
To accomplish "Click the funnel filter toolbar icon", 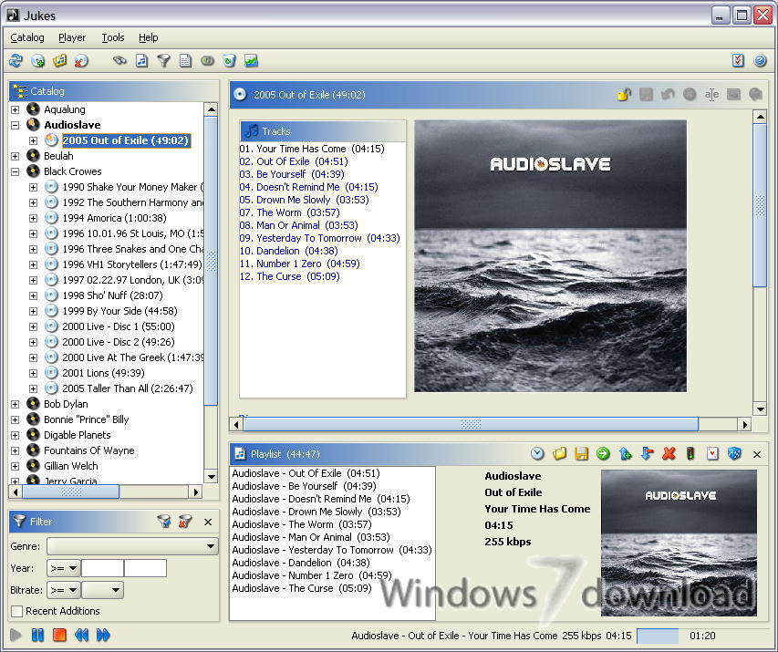I will pos(164,61).
